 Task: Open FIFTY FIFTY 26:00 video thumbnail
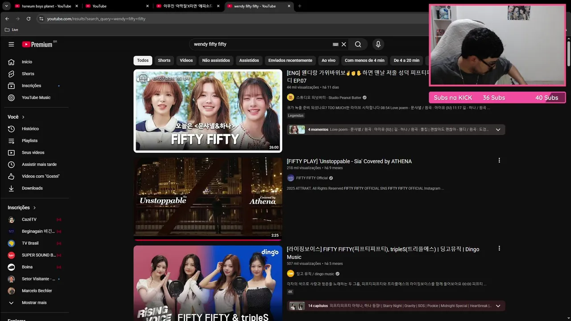coord(208,111)
